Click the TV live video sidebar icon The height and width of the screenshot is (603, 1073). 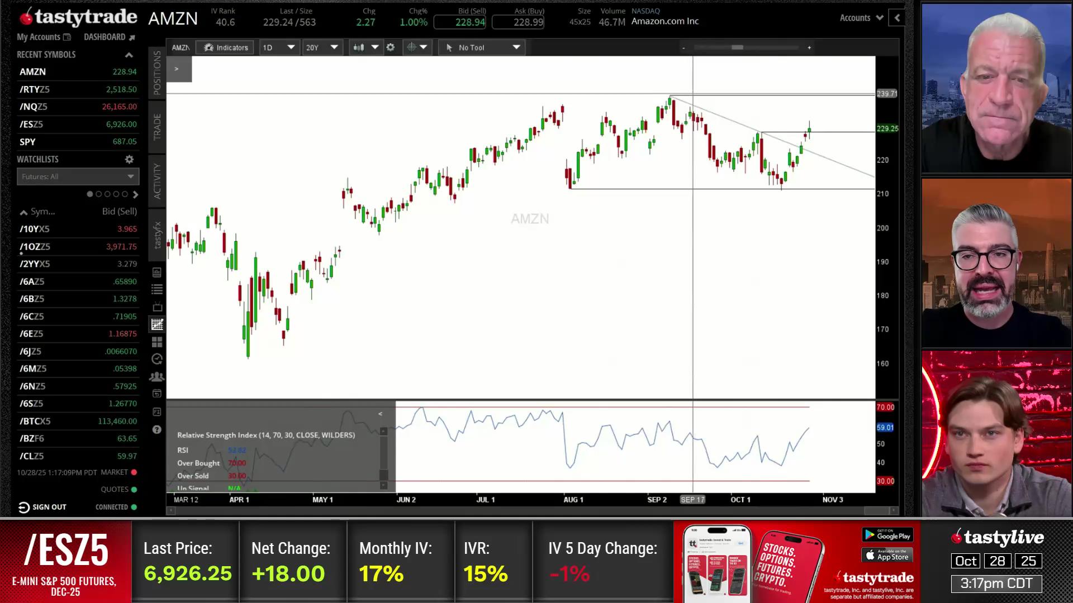click(x=157, y=307)
